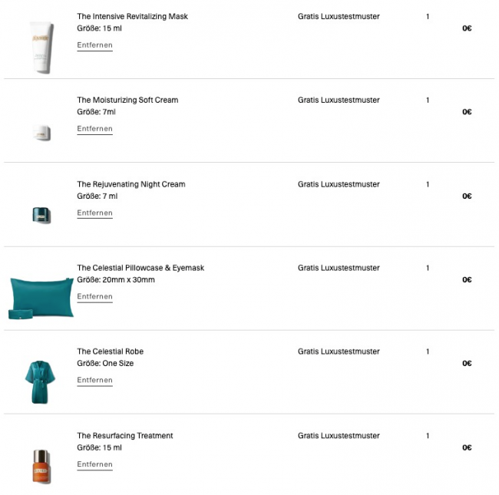Click the Resurfacing Treatment bottle image

41,464
